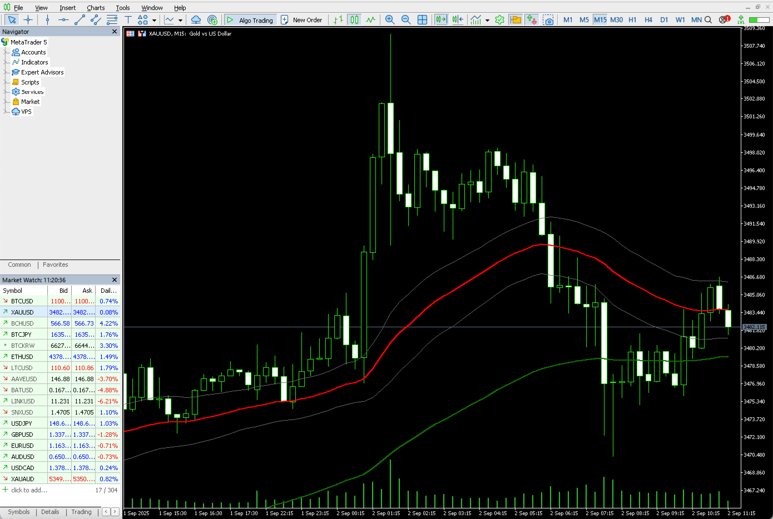Open account notifications icon
The height and width of the screenshot is (519, 773).
[724, 19]
